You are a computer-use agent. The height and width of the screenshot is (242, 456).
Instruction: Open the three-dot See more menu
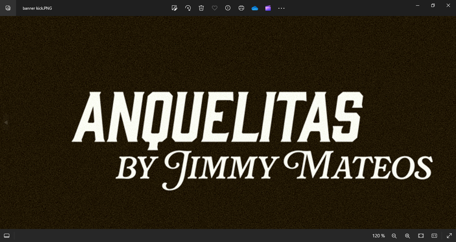click(281, 8)
